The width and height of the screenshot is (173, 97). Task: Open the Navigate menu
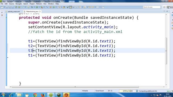tap(19, 4)
